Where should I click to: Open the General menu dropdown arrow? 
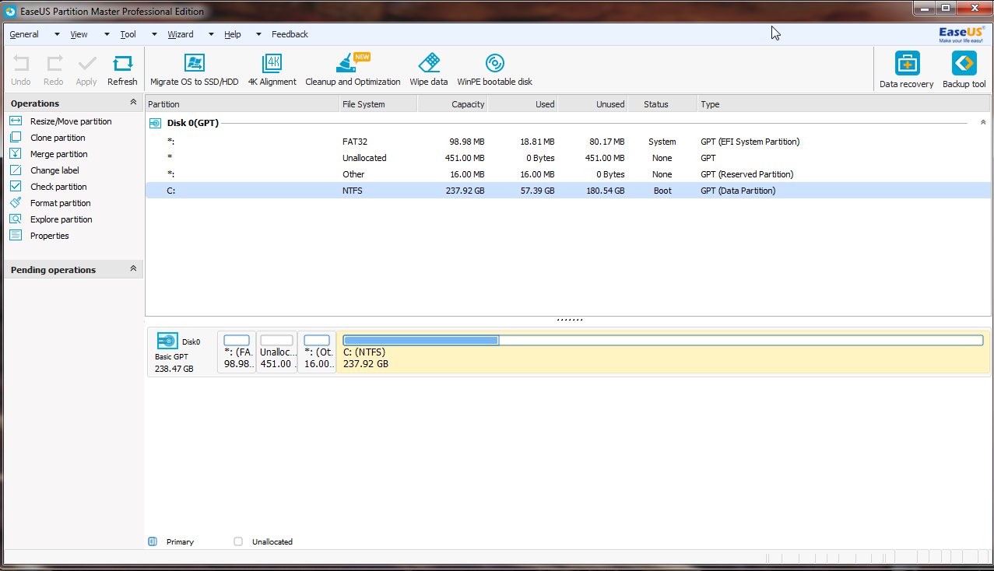(x=57, y=34)
